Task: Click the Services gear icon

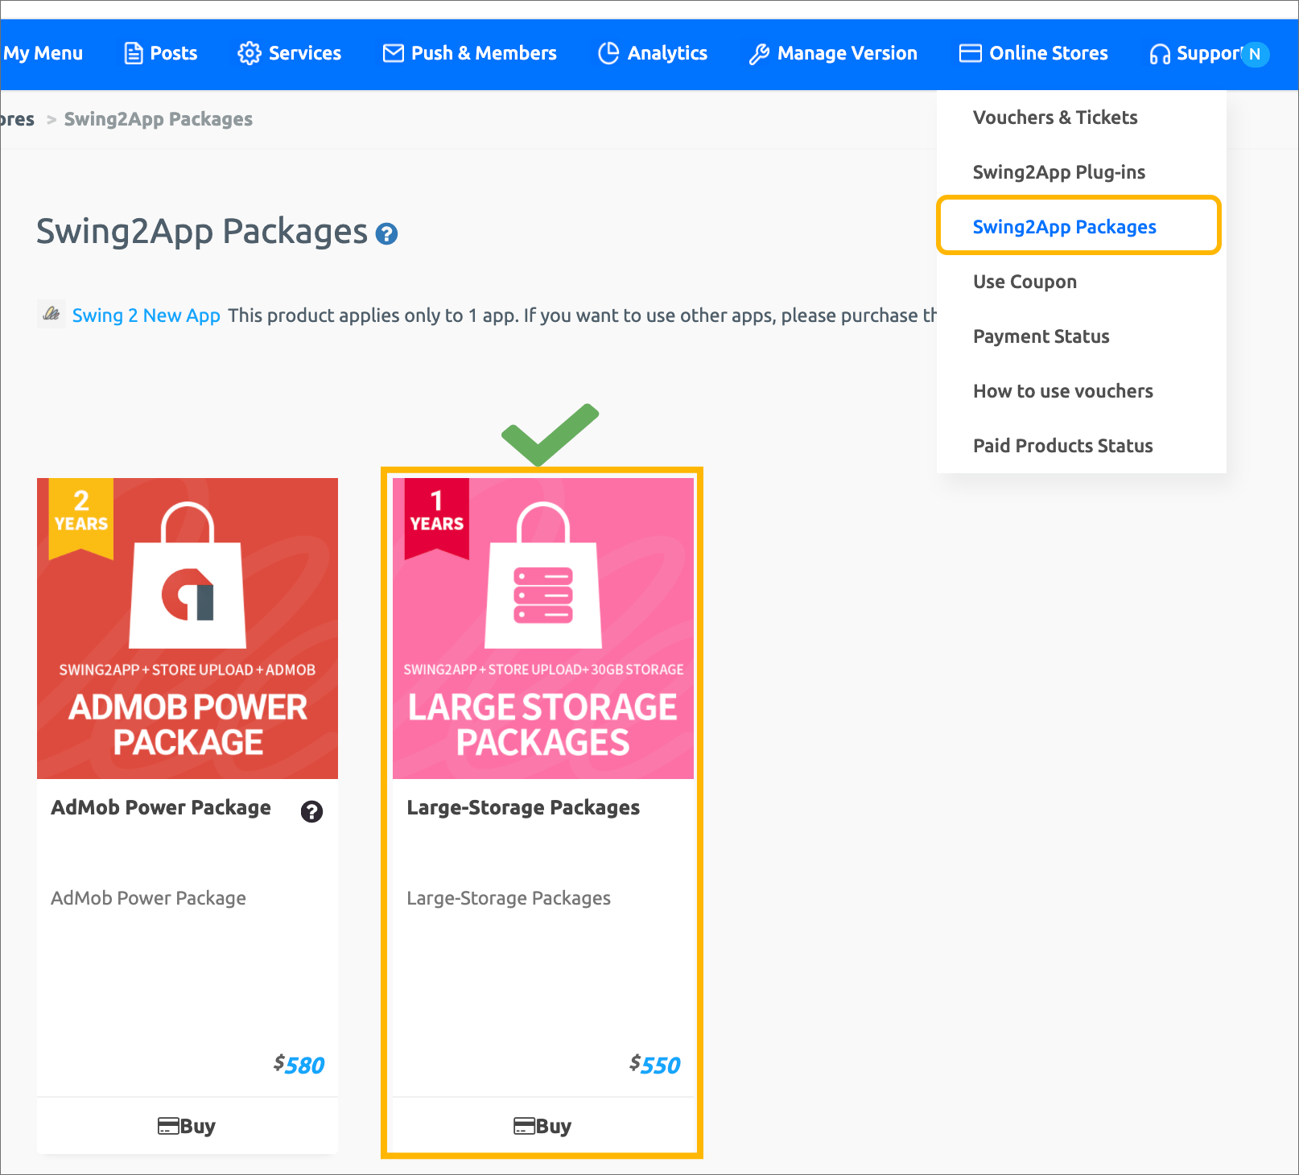Action: tap(249, 53)
